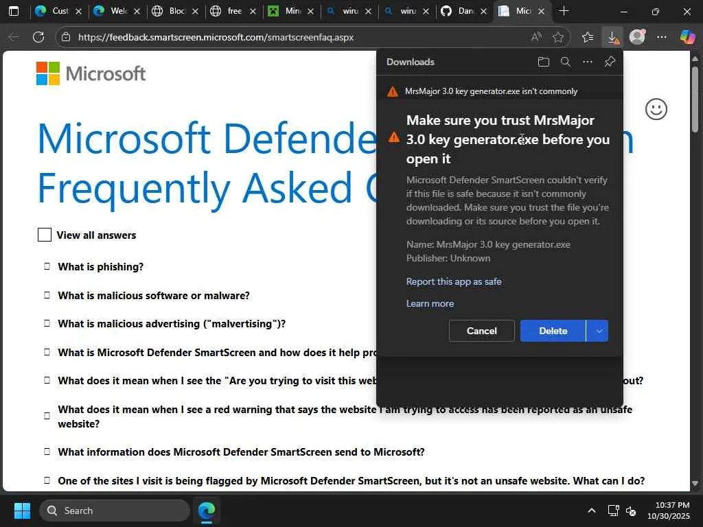Image resolution: width=703 pixels, height=527 pixels.
Task: Open the clock and date panel
Action: pos(669,511)
